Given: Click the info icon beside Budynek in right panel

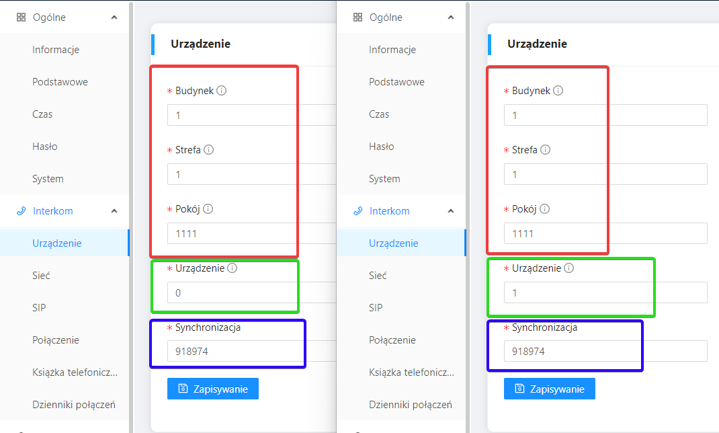Looking at the screenshot, I should click(x=558, y=90).
